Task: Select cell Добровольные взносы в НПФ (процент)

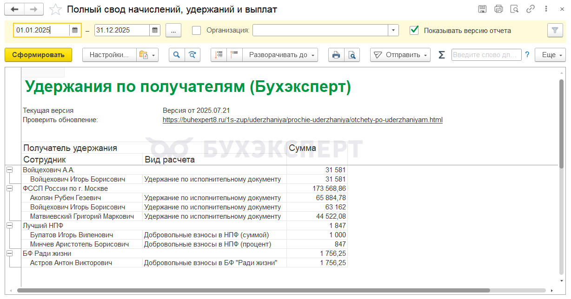Action: click(x=215, y=244)
